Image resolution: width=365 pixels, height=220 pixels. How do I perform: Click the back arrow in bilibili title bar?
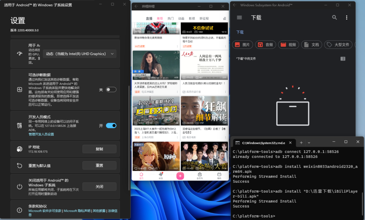click(x=137, y=6)
